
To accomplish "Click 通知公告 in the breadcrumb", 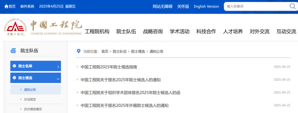I will coord(156,51).
